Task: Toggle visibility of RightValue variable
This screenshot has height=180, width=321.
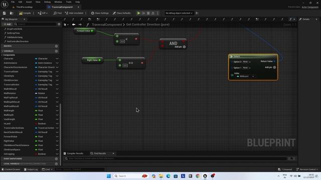Action: click(57, 141)
